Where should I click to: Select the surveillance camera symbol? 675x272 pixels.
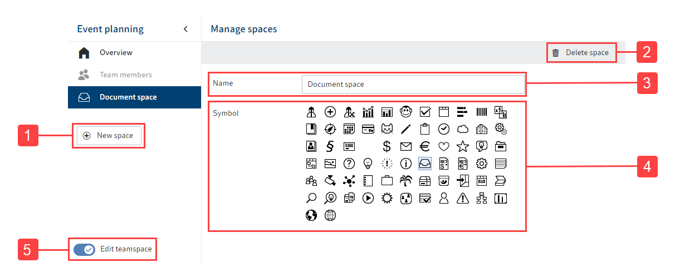(x=330, y=180)
